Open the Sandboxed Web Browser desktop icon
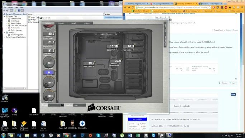 click(x=24, y=126)
